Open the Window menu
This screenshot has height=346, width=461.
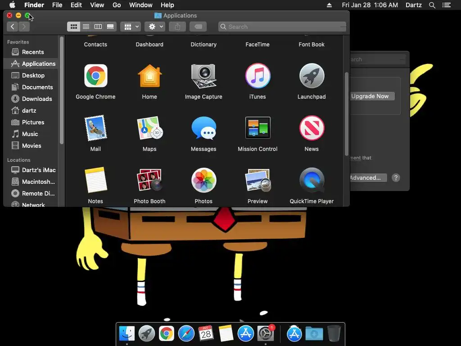pyautogui.click(x=141, y=5)
